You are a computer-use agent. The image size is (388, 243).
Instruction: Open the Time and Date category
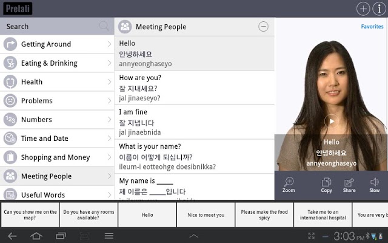57,139
